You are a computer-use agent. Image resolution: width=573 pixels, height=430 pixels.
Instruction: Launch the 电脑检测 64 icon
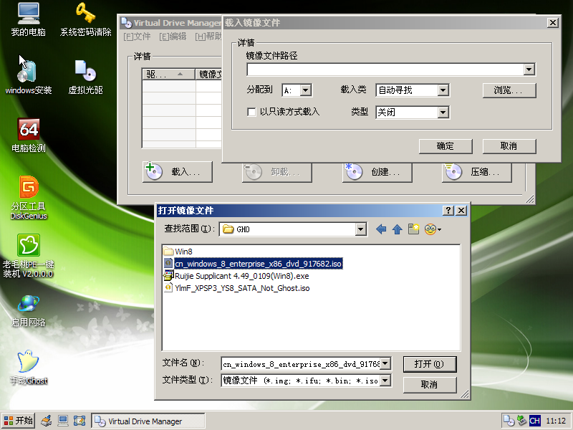coord(29,135)
